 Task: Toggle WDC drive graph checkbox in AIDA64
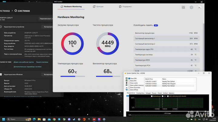(x=168, y=96)
